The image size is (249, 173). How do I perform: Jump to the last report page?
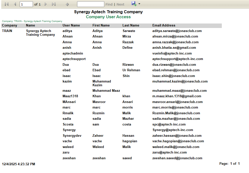tap(54, 4)
